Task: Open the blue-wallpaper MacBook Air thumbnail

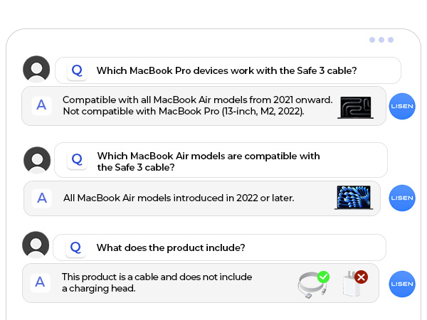Action: pos(353,198)
